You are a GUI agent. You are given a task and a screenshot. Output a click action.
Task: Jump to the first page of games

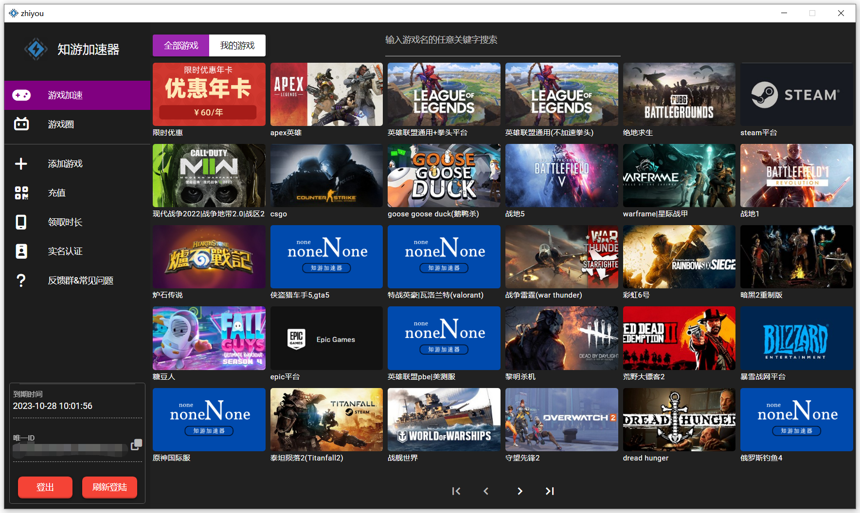[456, 491]
